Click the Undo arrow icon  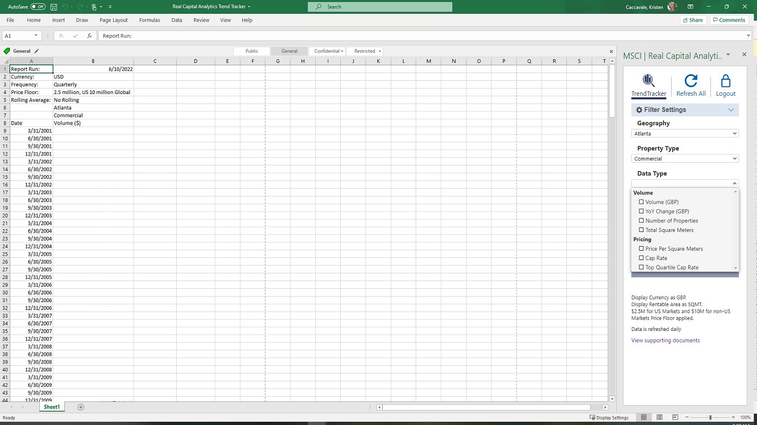click(x=65, y=7)
